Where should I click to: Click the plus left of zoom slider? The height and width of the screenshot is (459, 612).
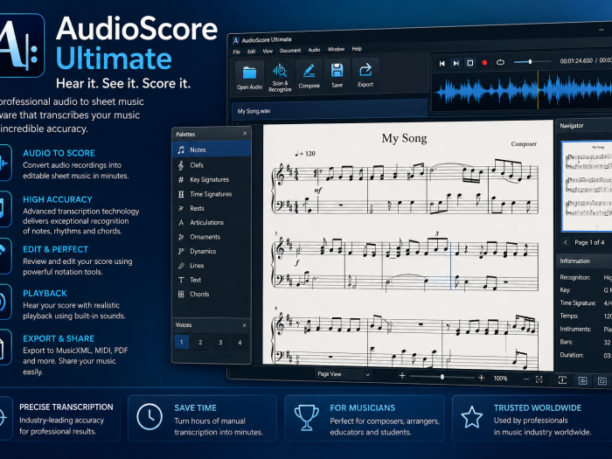tap(402, 376)
